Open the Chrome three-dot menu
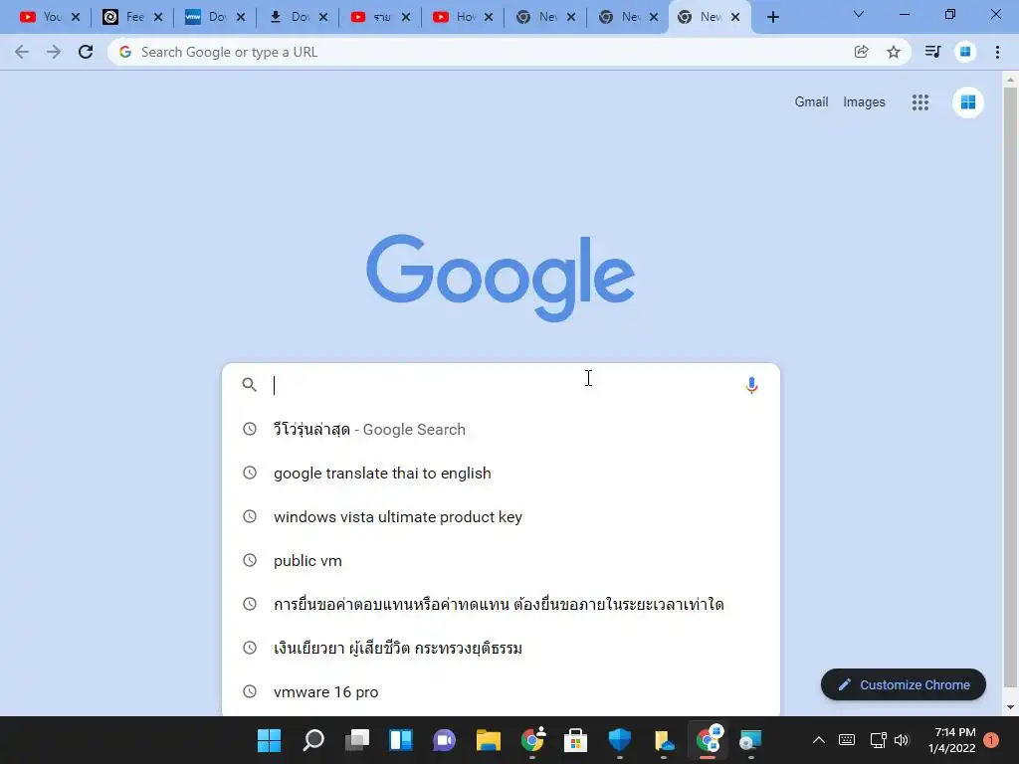The image size is (1019, 764). (x=997, y=52)
